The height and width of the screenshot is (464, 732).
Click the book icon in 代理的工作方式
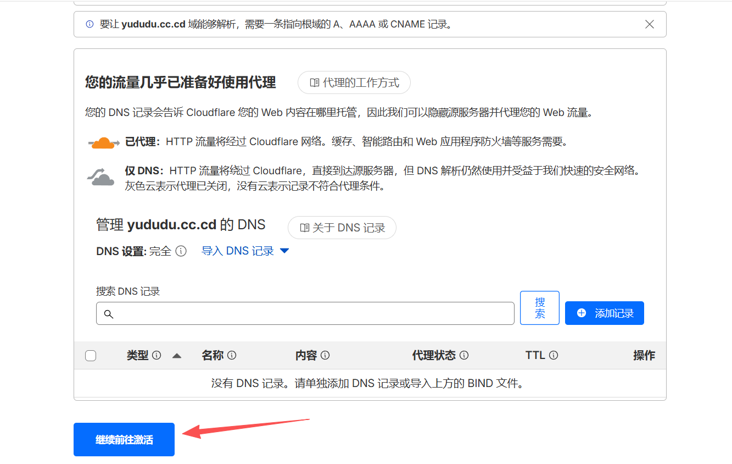[x=315, y=83]
